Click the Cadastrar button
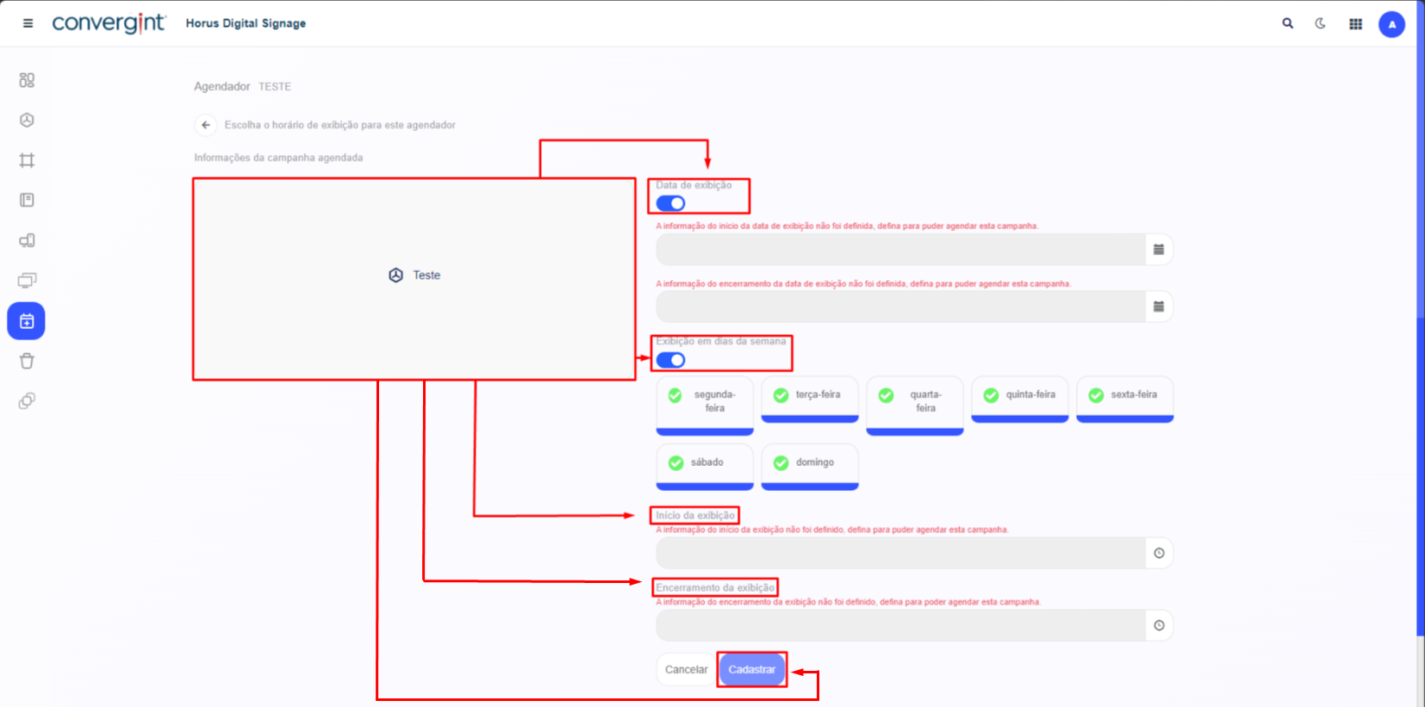1425x707 pixels. (751, 669)
